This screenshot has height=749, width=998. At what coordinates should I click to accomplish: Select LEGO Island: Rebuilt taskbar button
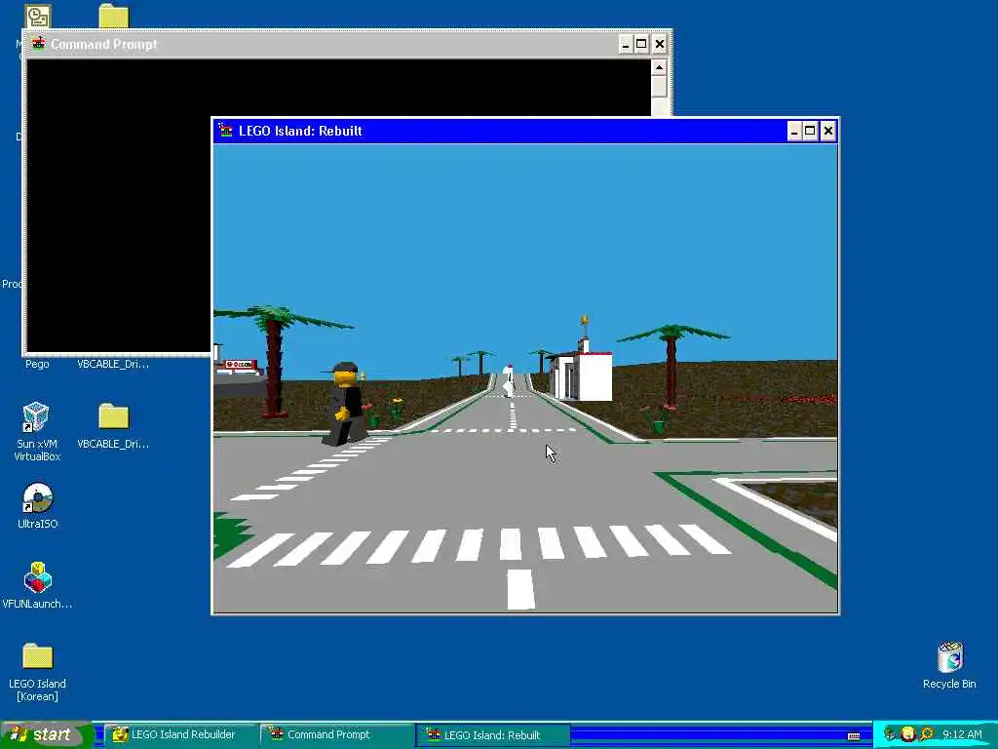pyautogui.click(x=493, y=735)
